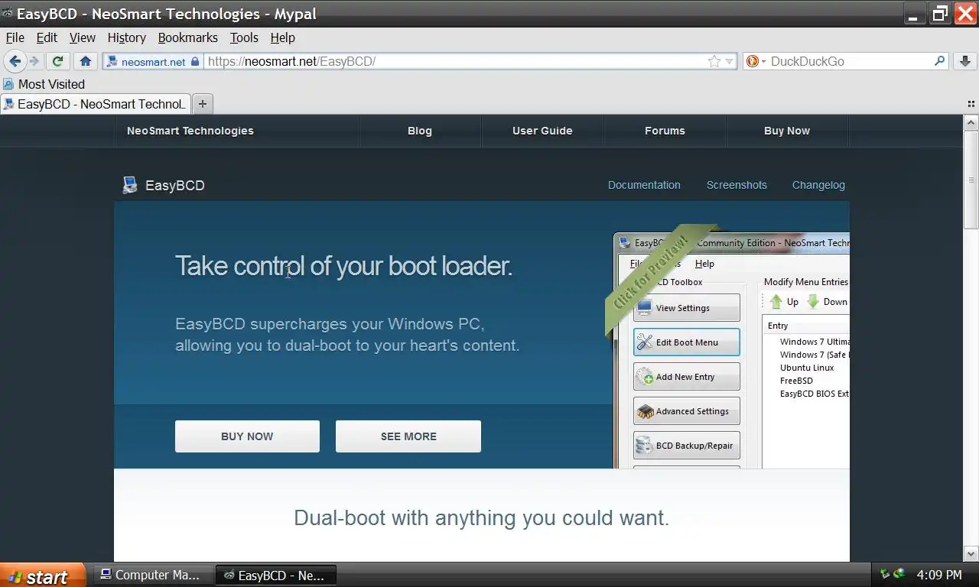Open the browser Help menu
Image resolution: width=979 pixels, height=587 pixels.
(x=283, y=37)
